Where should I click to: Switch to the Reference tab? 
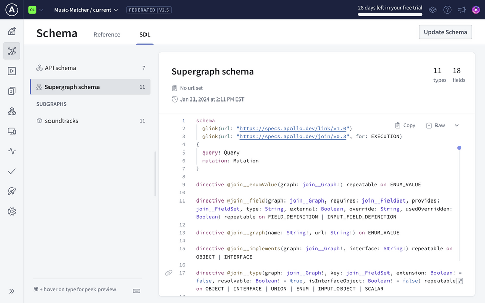click(x=107, y=35)
